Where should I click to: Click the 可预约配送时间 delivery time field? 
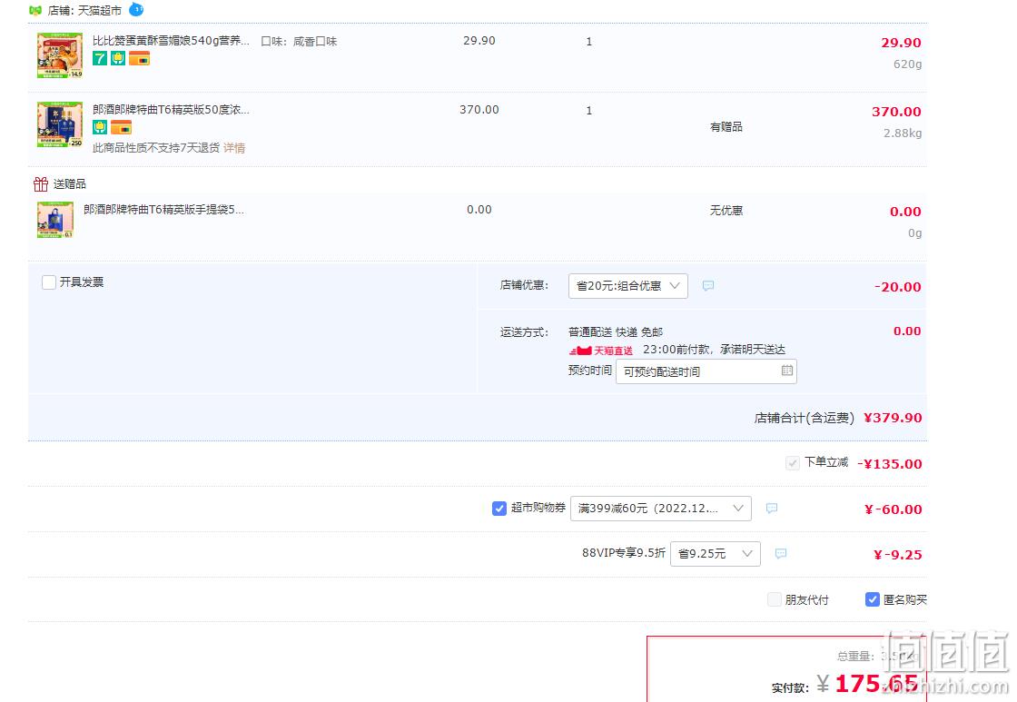706,371
